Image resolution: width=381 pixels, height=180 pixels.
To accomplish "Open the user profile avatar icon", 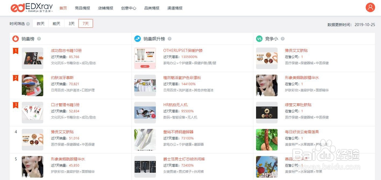I will point(370,7).
